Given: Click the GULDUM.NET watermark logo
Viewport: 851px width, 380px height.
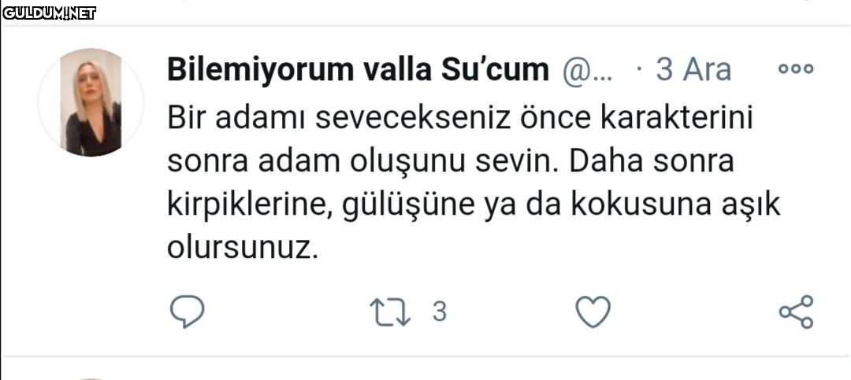Looking at the screenshot, I should 50,13.
